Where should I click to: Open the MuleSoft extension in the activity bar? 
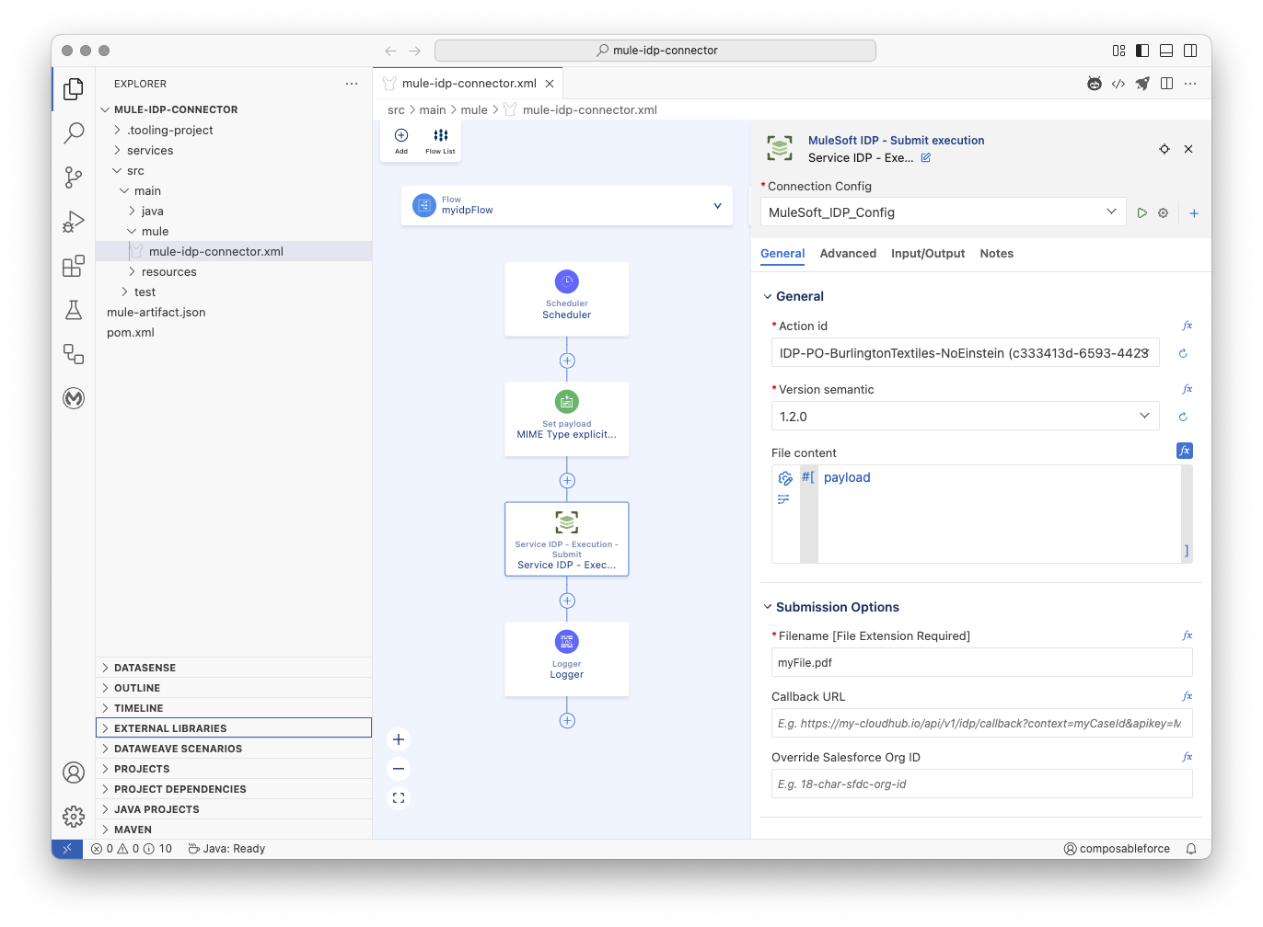[x=74, y=398]
